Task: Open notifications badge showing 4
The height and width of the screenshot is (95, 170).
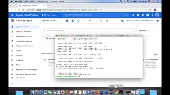Action: 148,15
